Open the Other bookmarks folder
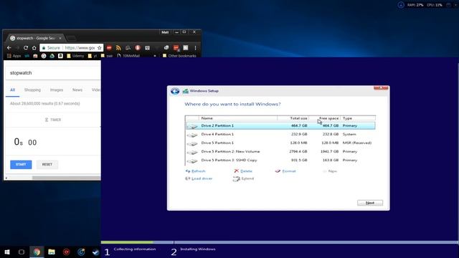The image size is (459, 258). (179, 56)
